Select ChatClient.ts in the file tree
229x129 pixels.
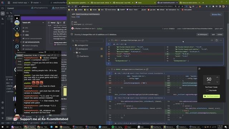coord(84,56)
